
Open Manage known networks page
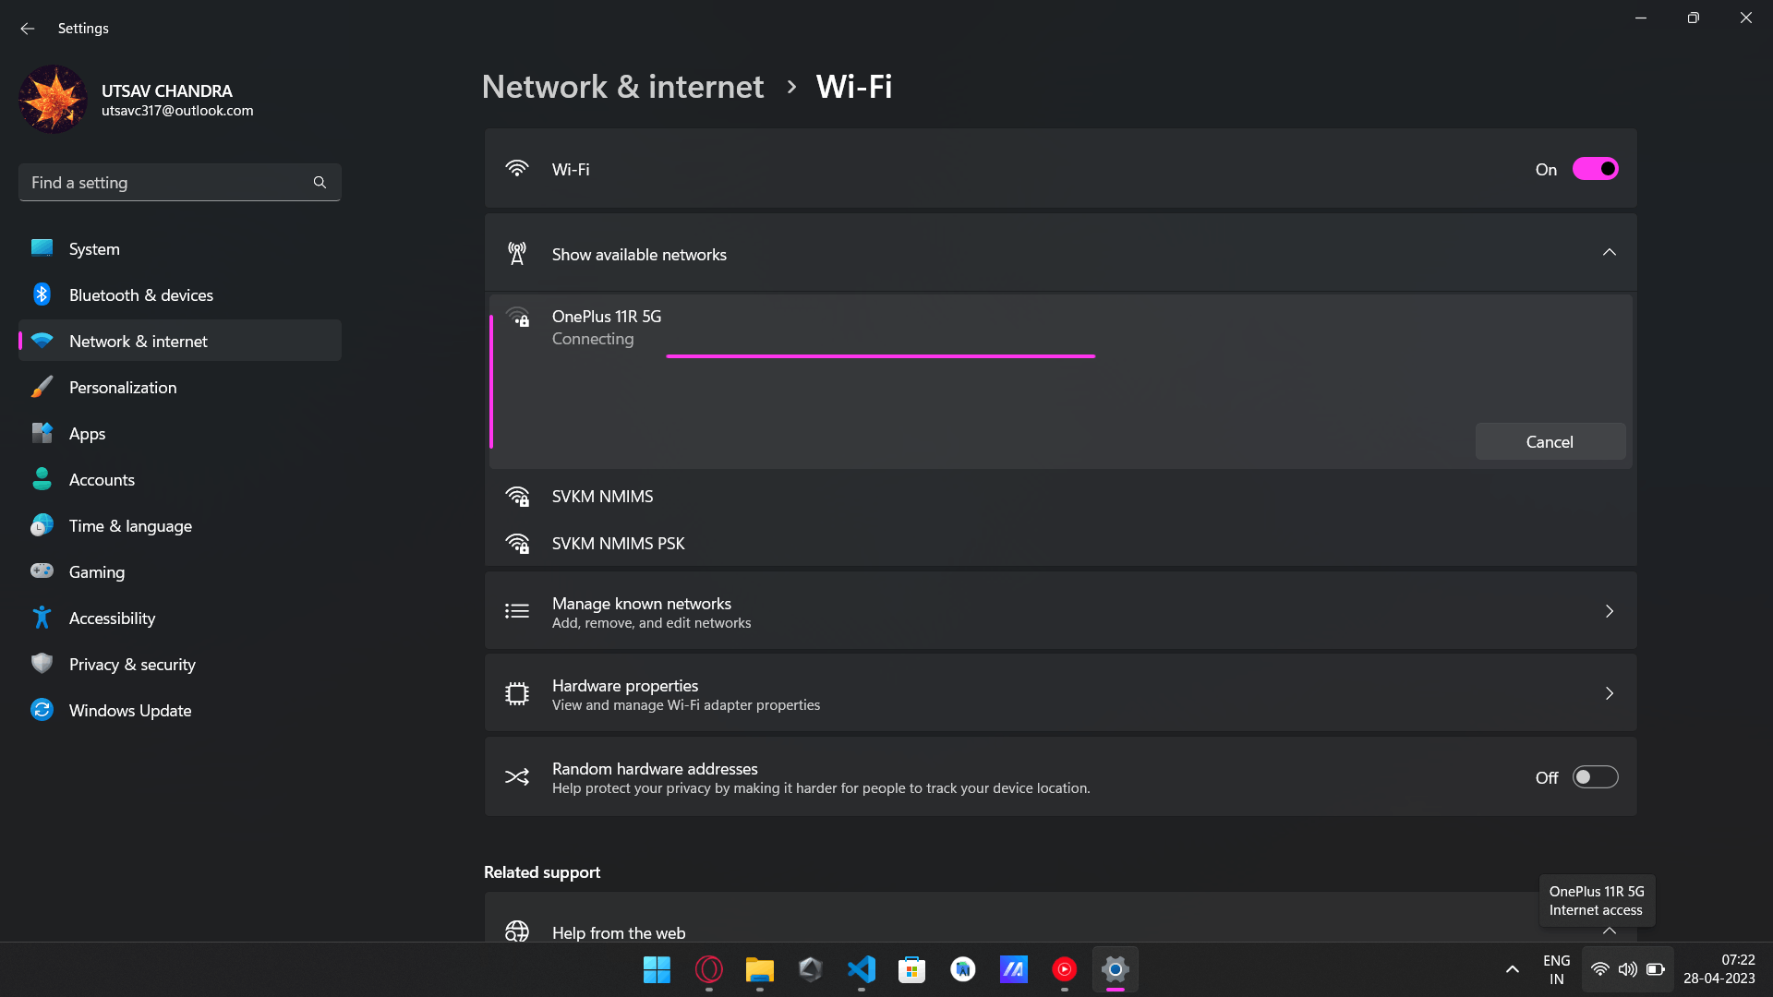[x=1060, y=611]
